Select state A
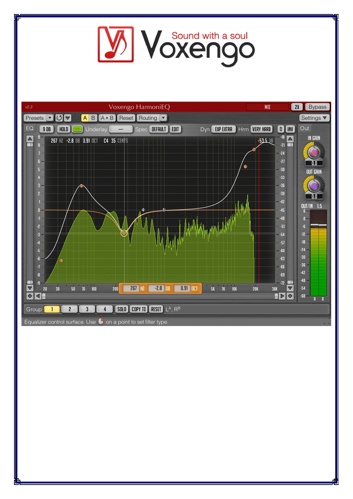Screen dimensions: 353x499 point(85,118)
